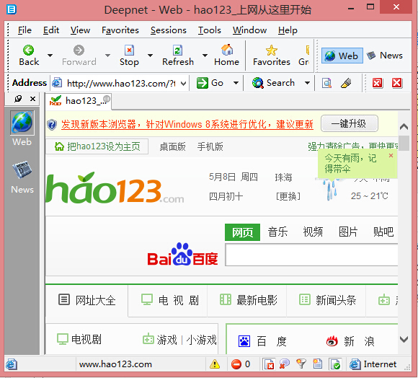Select the 图片 search tab
Screen dimensions: 418x378
point(348,232)
